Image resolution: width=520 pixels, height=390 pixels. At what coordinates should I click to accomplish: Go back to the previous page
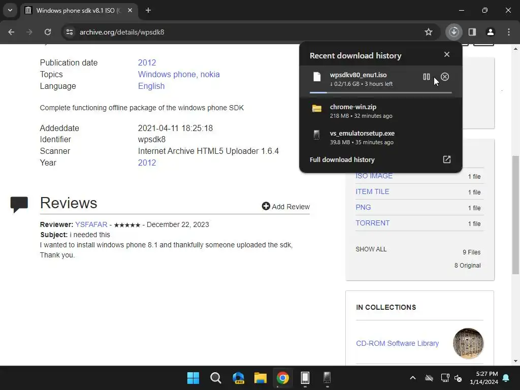(11, 32)
